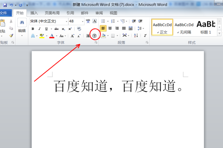Screen dimensions: 223x148
Task: Toggle Bold formatting
Action: [x=33, y=29]
